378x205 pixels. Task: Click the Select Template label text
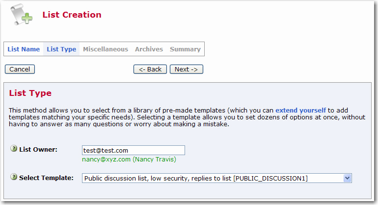[46, 178]
